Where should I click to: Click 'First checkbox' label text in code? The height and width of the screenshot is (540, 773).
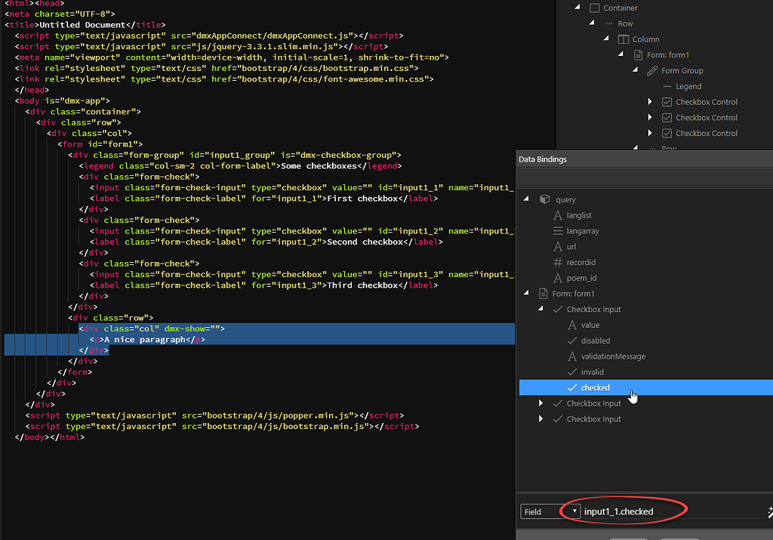pos(362,198)
